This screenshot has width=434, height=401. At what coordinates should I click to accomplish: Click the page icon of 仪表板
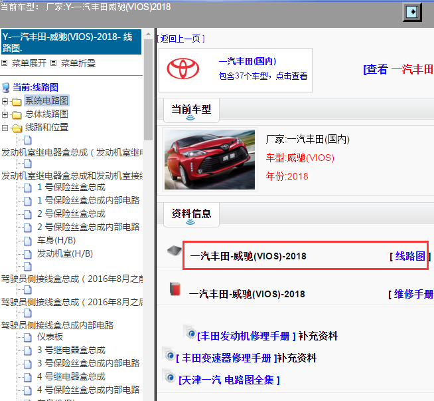(x=27, y=338)
